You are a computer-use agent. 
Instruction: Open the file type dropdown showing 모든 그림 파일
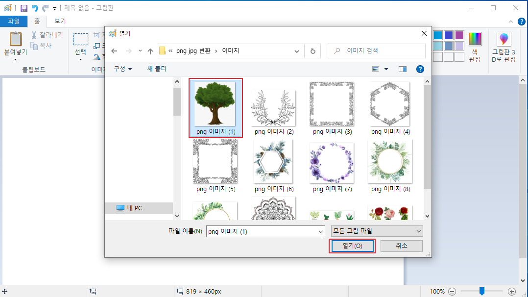(377, 231)
